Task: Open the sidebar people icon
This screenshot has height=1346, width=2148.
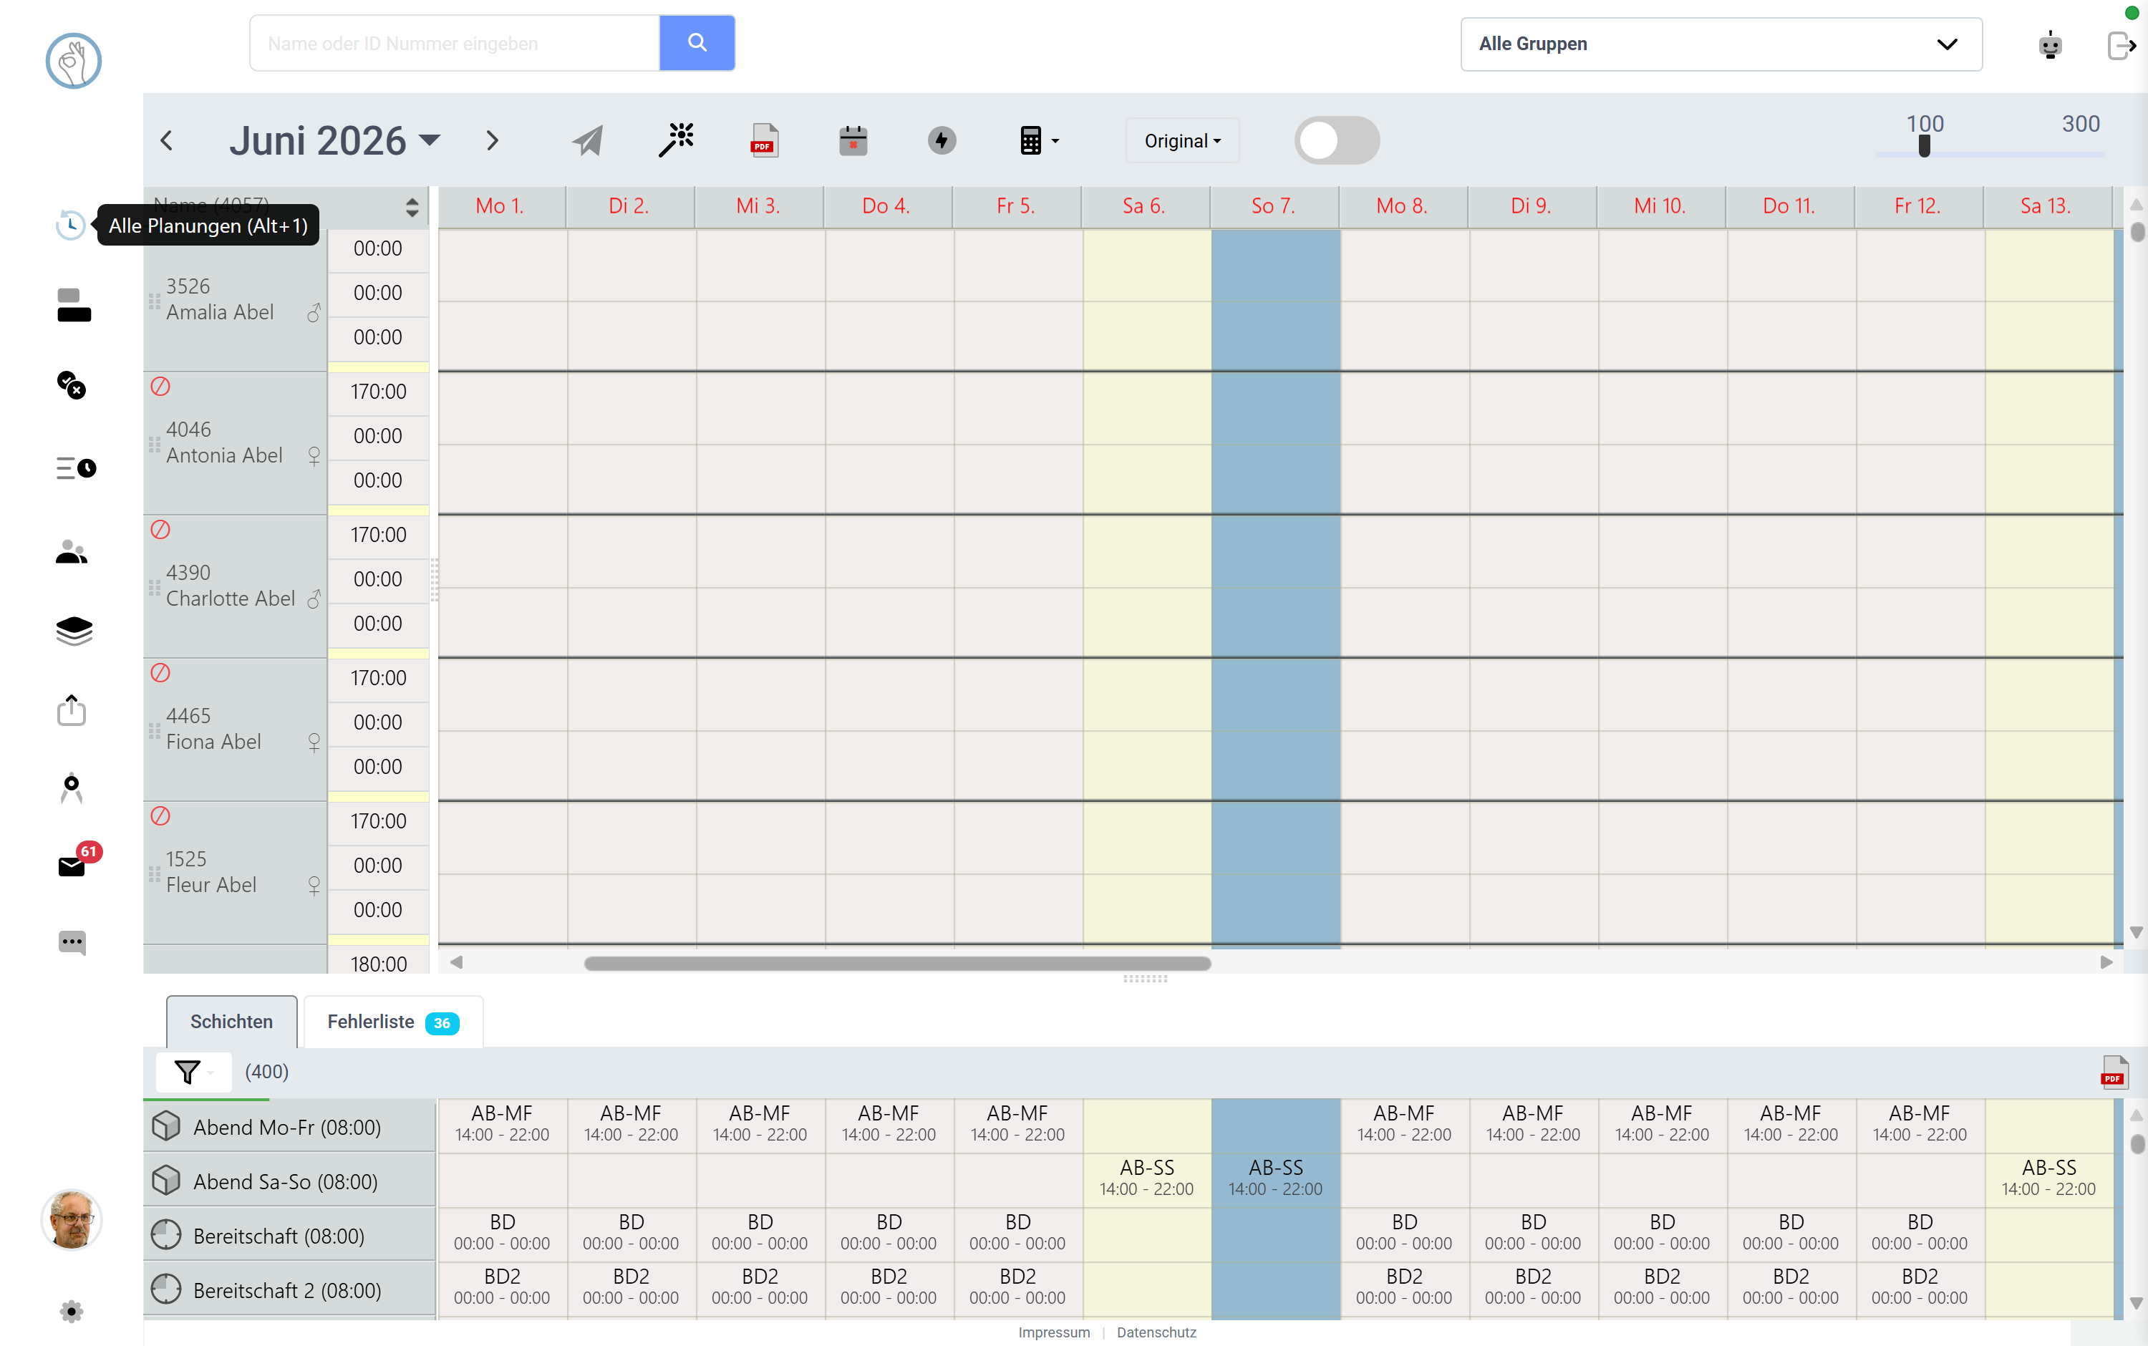Action: (71, 552)
